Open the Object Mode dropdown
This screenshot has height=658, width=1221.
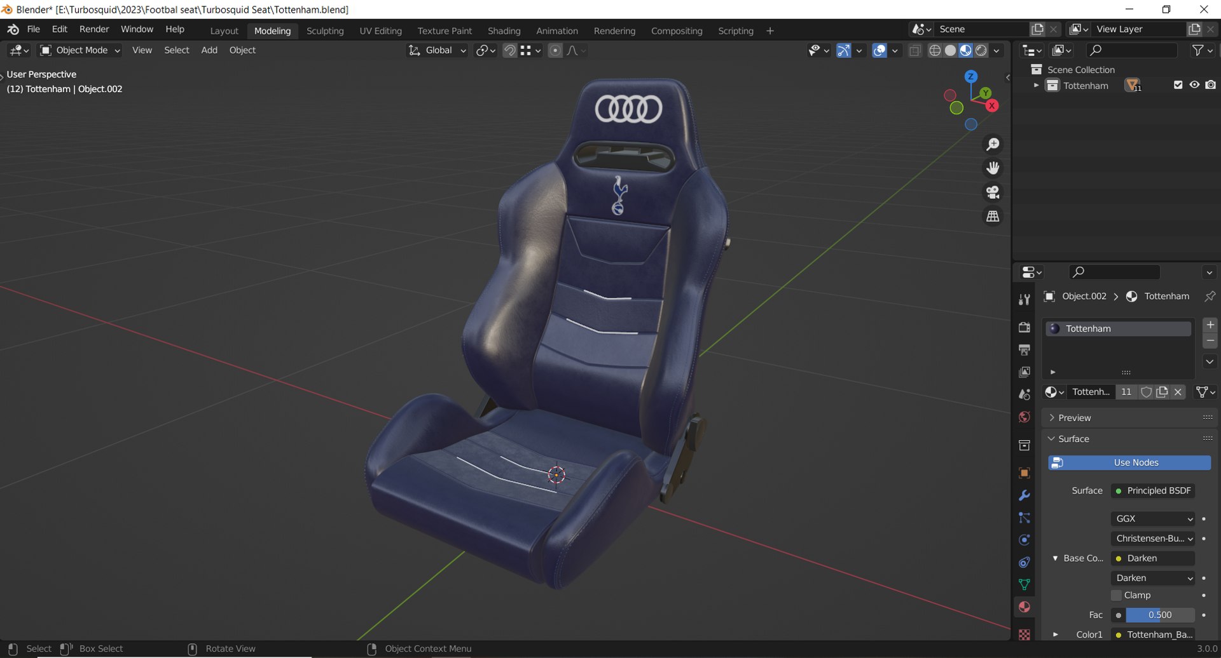coord(80,50)
